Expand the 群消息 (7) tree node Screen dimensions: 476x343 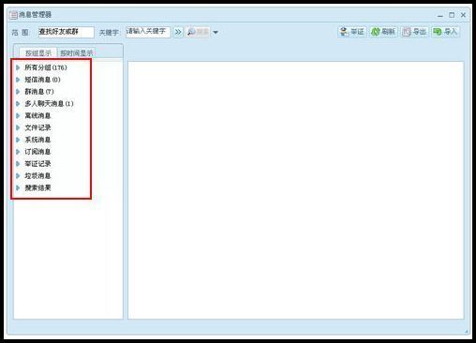18,92
